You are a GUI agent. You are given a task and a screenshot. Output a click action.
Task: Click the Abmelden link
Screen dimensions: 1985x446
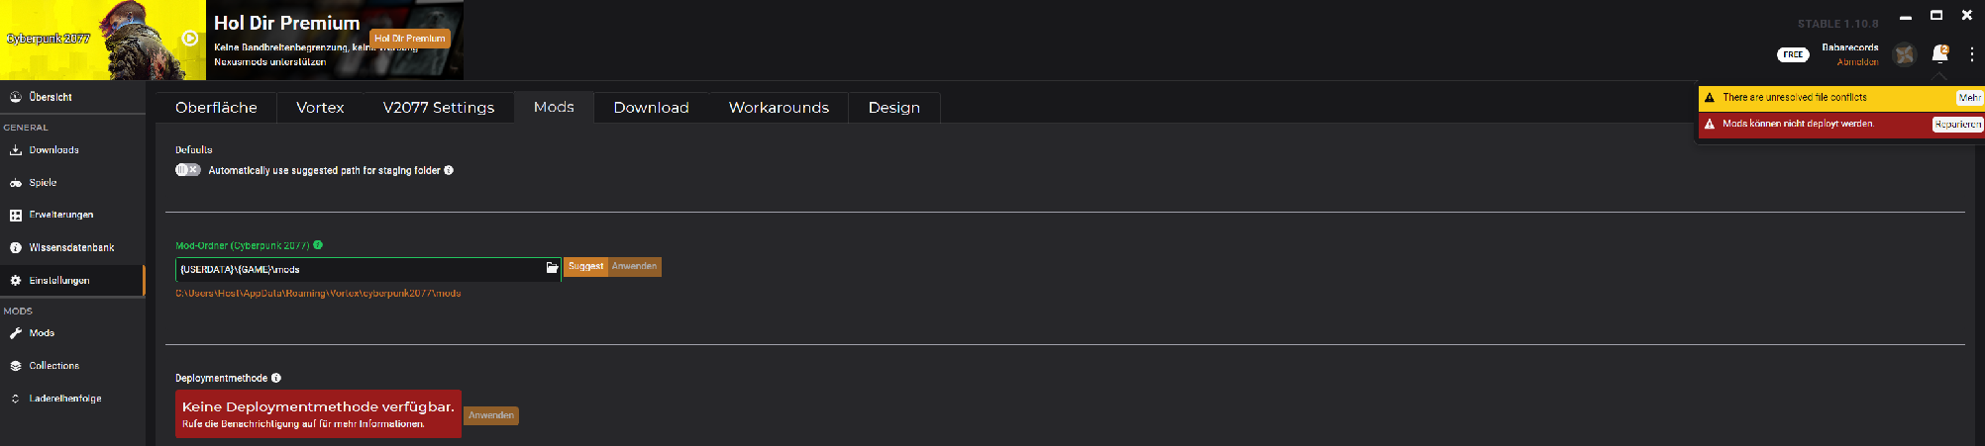click(x=1857, y=61)
